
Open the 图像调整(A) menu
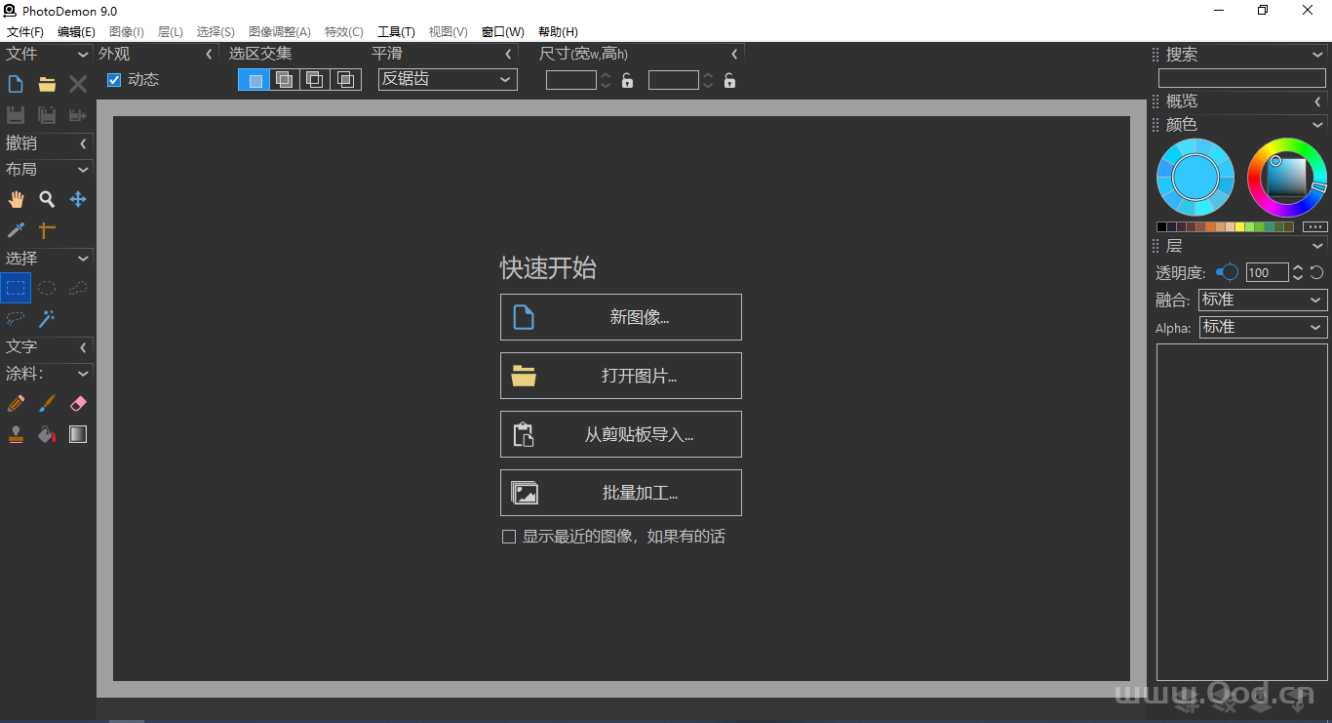[280, 32]
